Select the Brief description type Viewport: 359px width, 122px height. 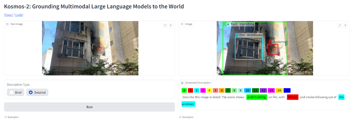15,92
